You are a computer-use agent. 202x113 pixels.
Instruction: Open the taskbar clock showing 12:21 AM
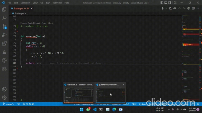(x=192, y=110)
